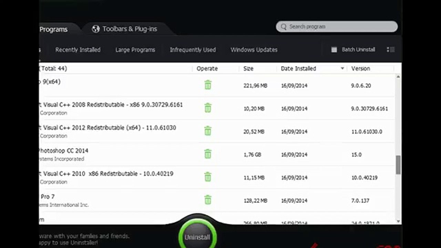The width and height of the screenshot is (441, 248).
Task: Click the magnifier icon in the search box
Action: click(284, 27)
